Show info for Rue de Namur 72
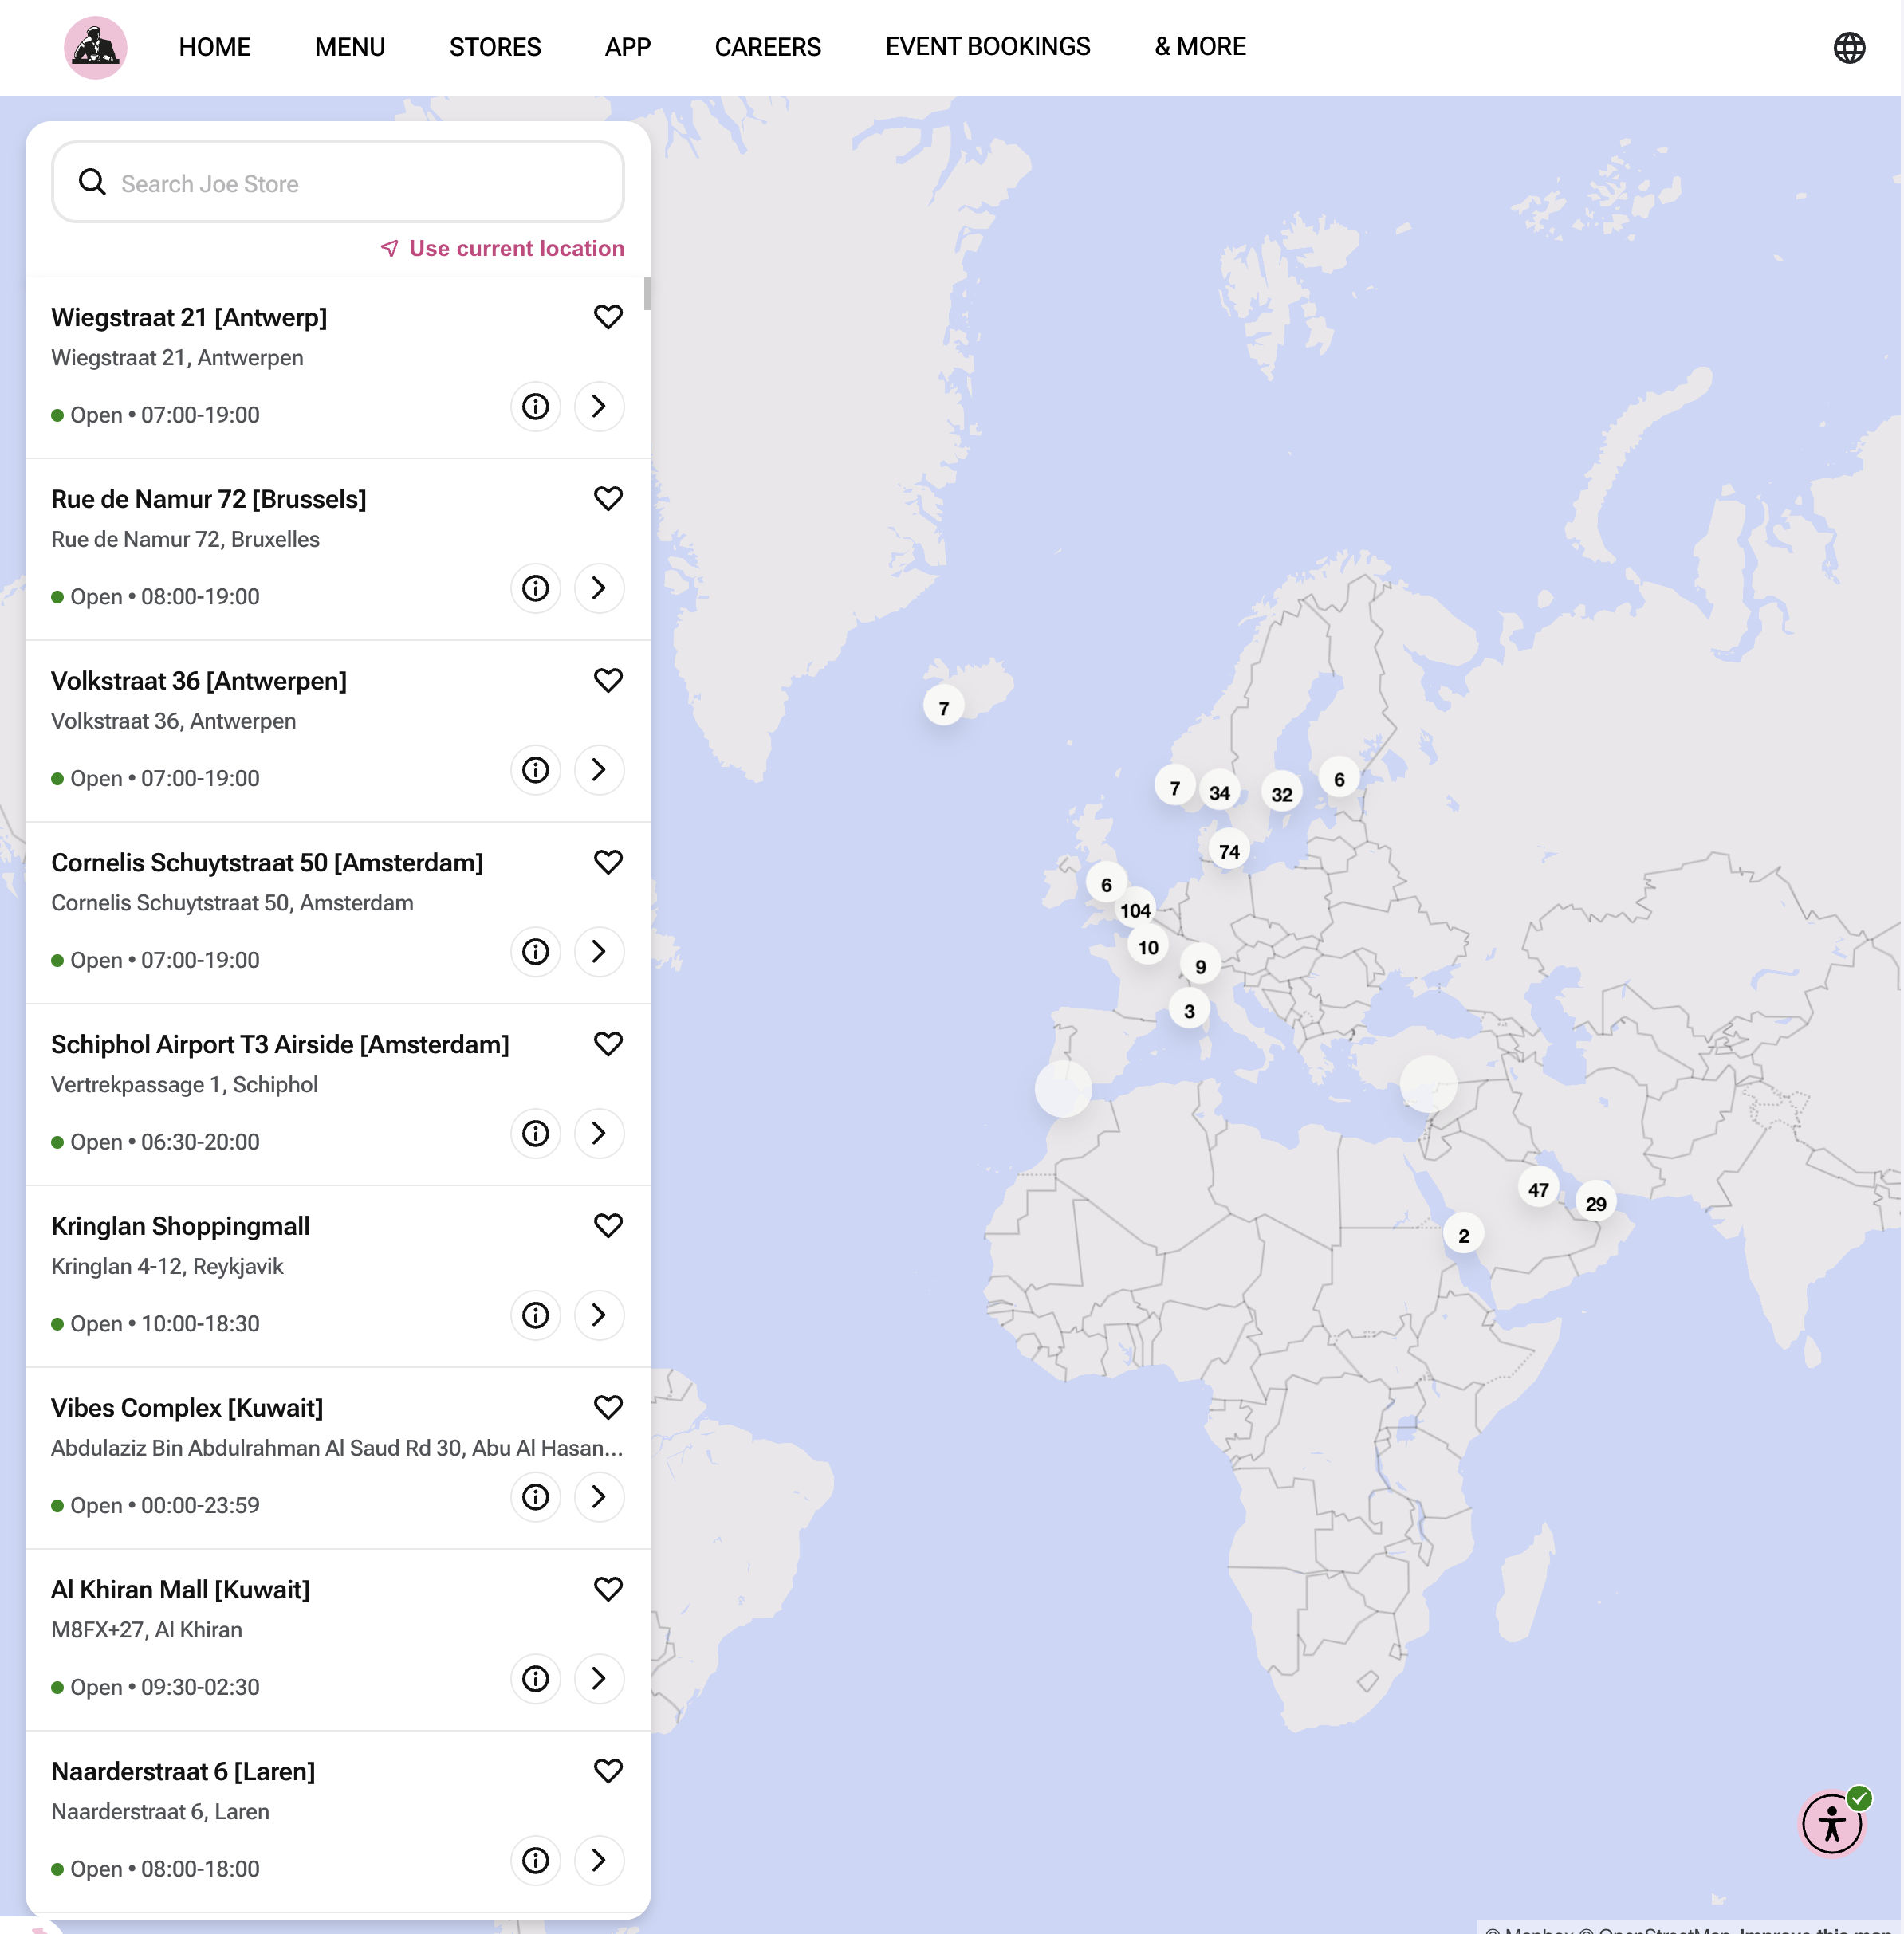This screenshot has width=1904, height=1934. pos(536,588)
